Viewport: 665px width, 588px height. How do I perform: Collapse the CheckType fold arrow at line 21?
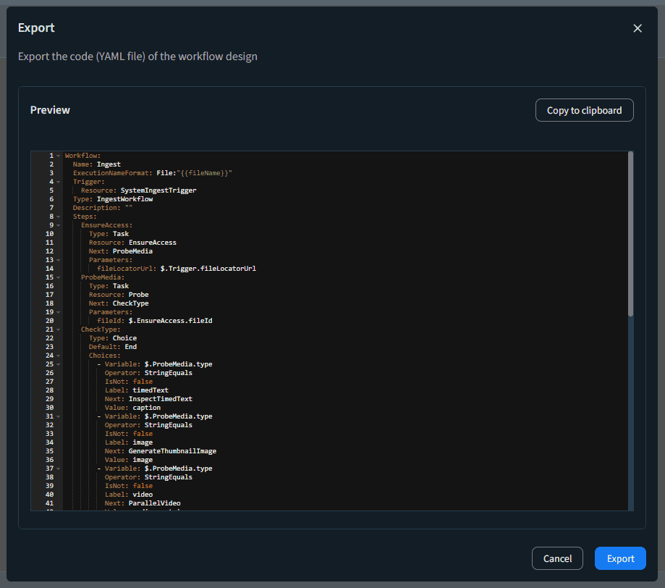[58, 329]
